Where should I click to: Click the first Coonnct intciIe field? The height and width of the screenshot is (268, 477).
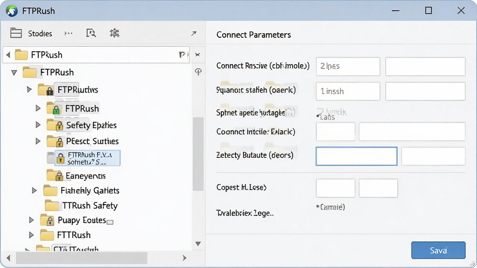tap(335, 132)
